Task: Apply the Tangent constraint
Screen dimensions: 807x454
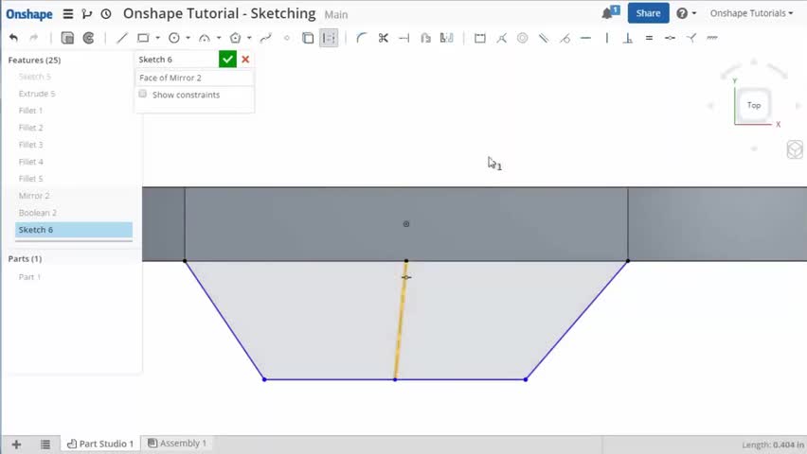Action: pyautogui.click(x=565, y=38)
